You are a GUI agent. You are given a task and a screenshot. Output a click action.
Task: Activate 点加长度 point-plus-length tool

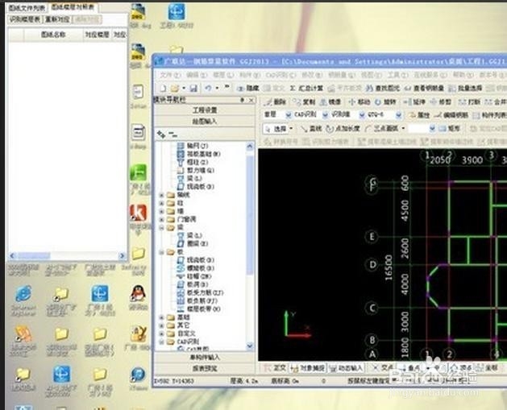tap(343, 129)
